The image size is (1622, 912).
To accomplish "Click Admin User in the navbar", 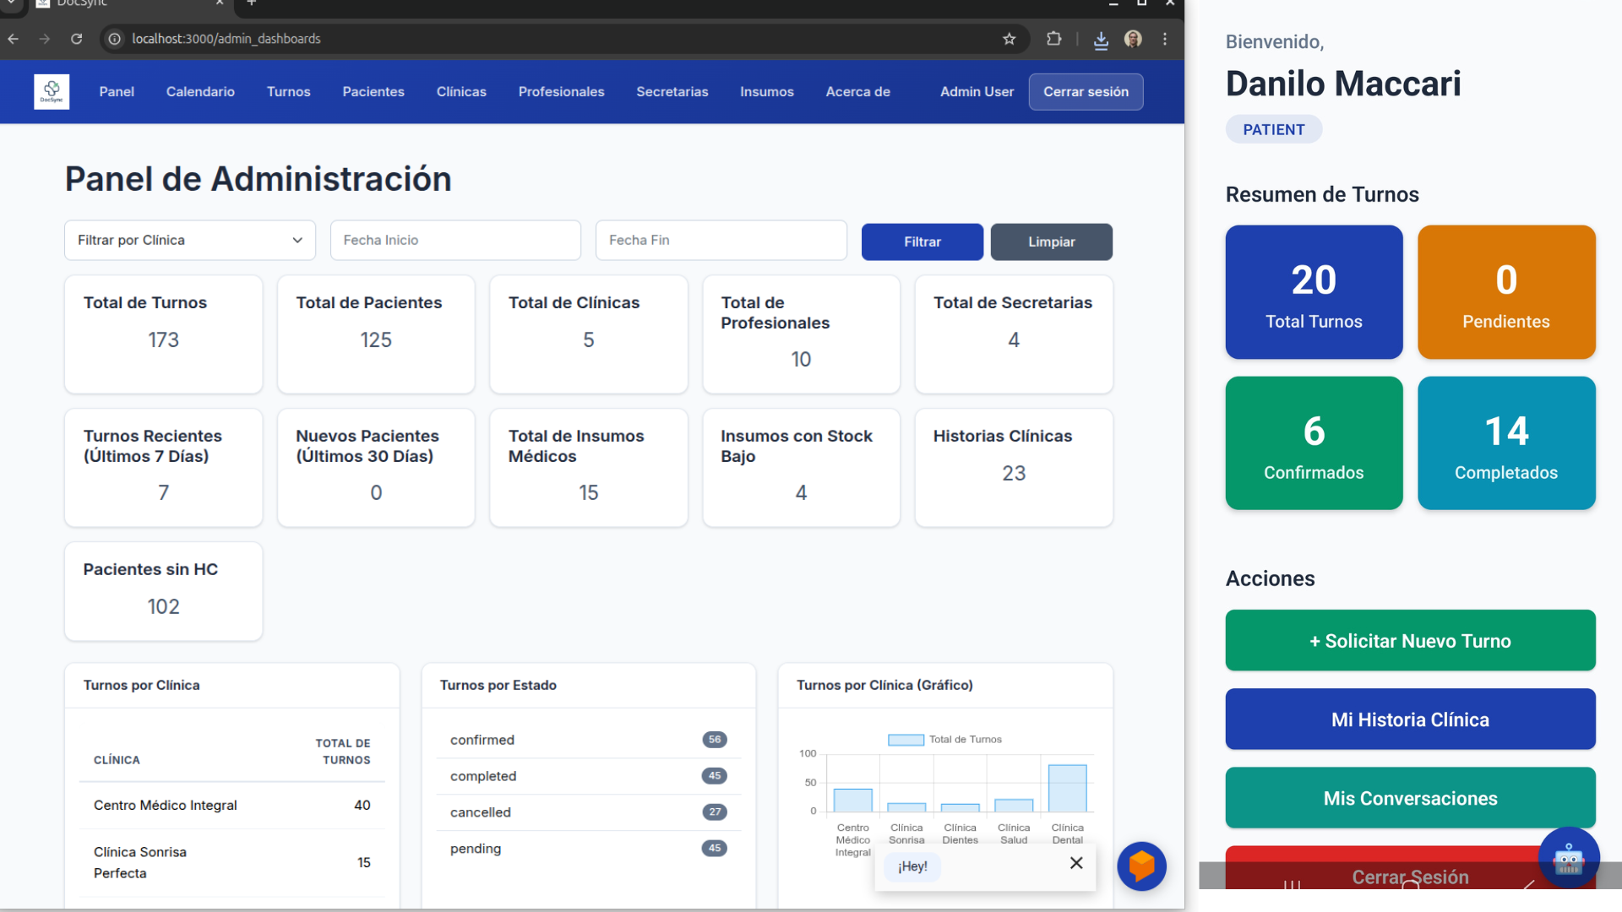I will click(976, 91).
